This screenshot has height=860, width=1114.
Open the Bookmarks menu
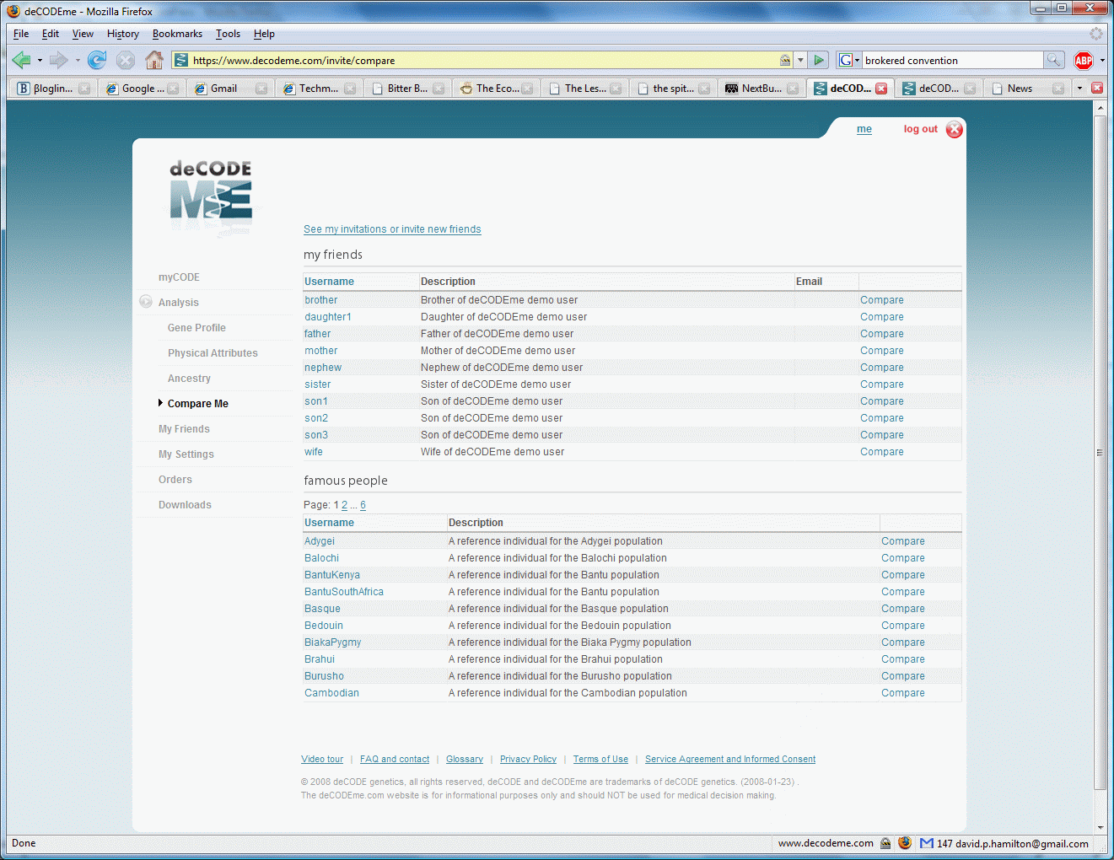(177, 34)
